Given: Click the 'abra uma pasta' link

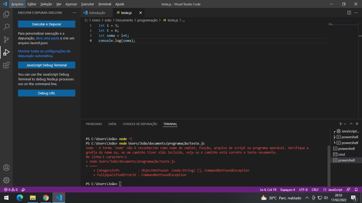Looking at the screenshot, I should pyautogui.click(x=47, y=38).
